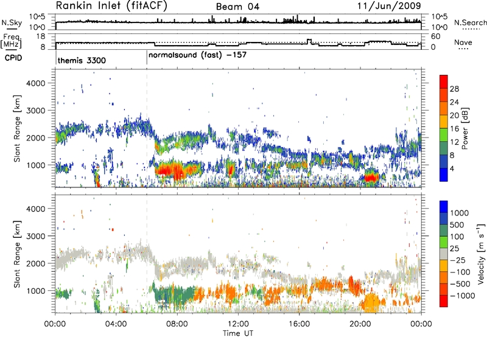Click the 'N.Search' legend label
487x337 pixels.
[470, 23]
